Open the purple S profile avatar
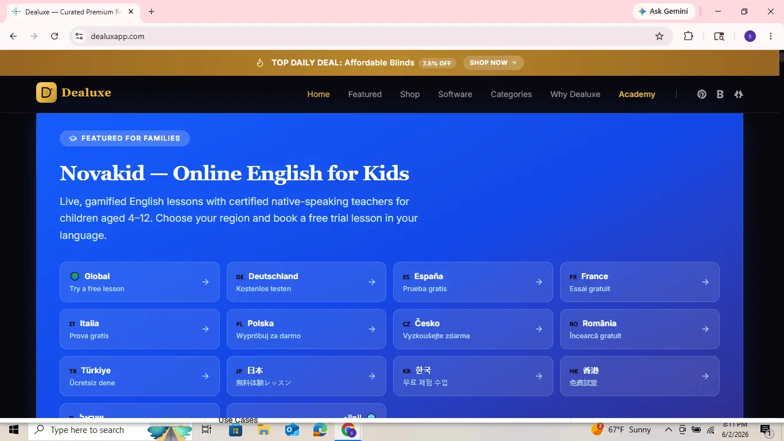 (x=750, y=36)
